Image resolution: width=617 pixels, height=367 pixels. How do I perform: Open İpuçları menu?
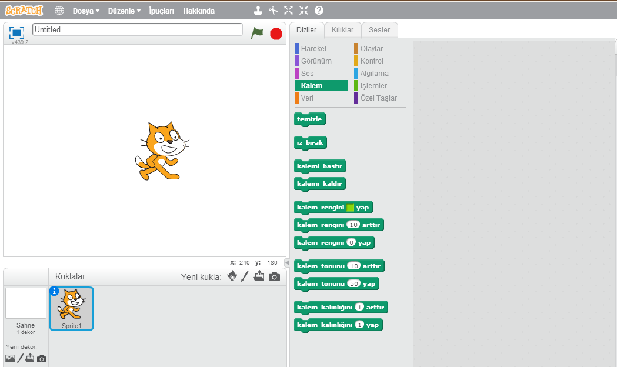point(161,11)
